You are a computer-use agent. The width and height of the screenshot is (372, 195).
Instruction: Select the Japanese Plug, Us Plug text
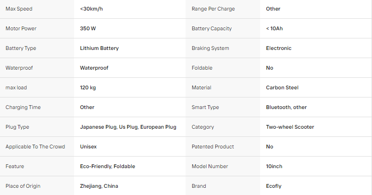pos(109,127)
